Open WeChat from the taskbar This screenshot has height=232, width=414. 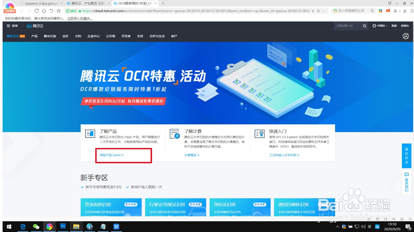(36, 227)
